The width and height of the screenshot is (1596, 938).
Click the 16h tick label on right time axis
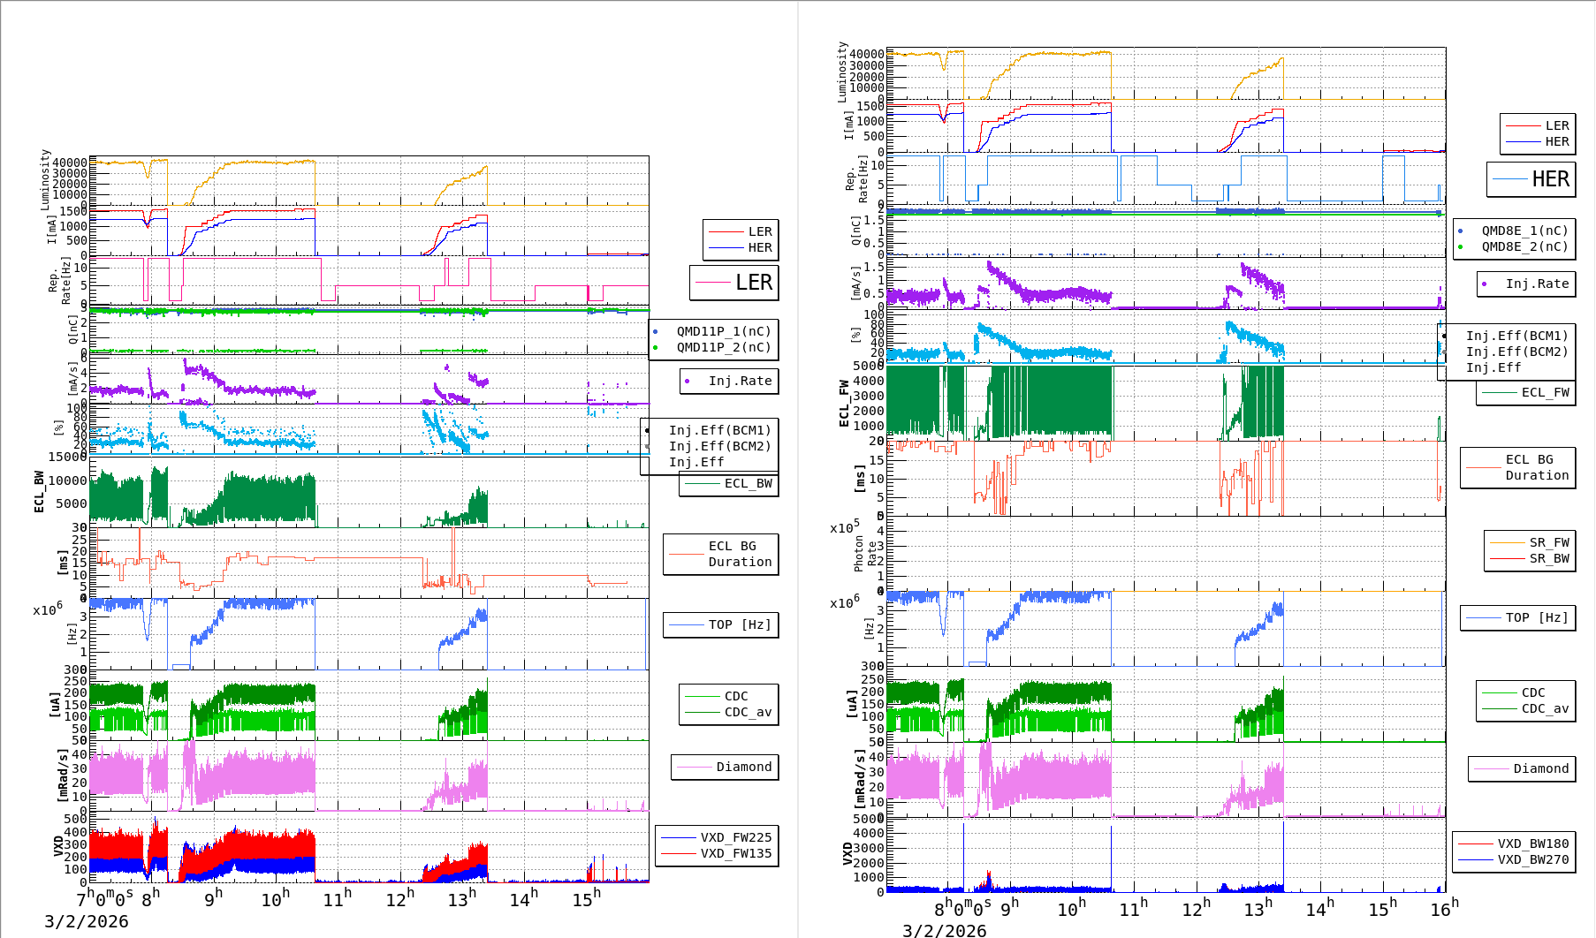tap(1443, 909)
